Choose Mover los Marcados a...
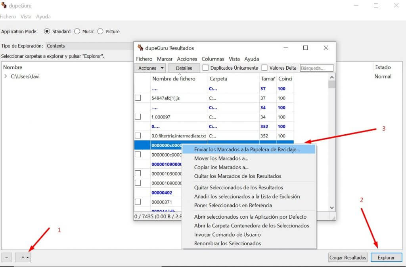The image size is (406, 267). point(249,158)
